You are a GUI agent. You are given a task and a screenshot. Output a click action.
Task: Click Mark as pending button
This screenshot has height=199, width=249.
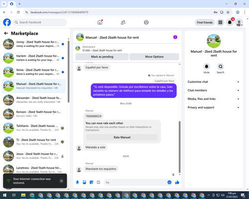pyautogui.click(x=102, y=57)
